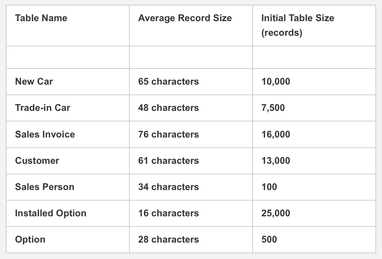Click the "Customer" table name cell
The height and width of the screenshot is (259, 382).
pyautogui.click(x=37, y=161)
